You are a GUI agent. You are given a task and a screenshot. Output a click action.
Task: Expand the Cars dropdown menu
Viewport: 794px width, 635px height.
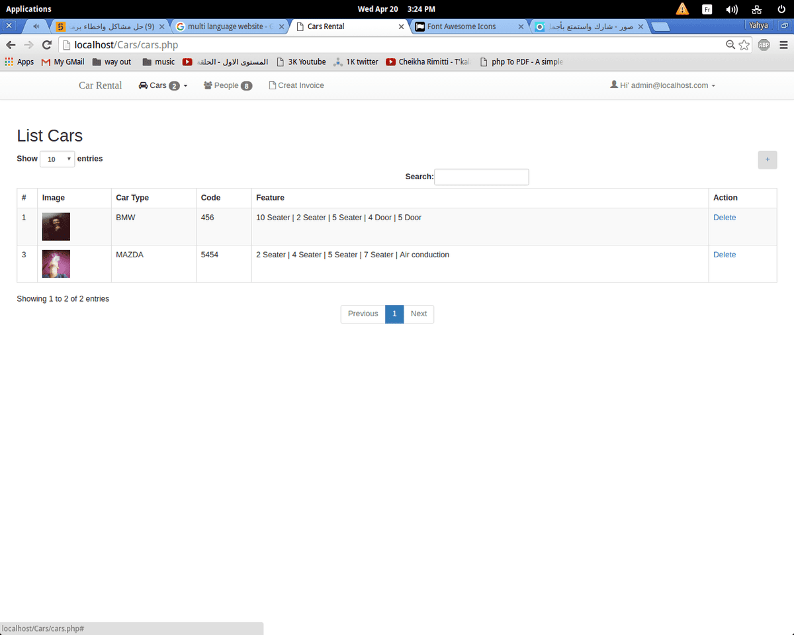163,85
